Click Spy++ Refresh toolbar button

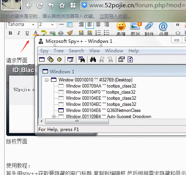(130, 60)
